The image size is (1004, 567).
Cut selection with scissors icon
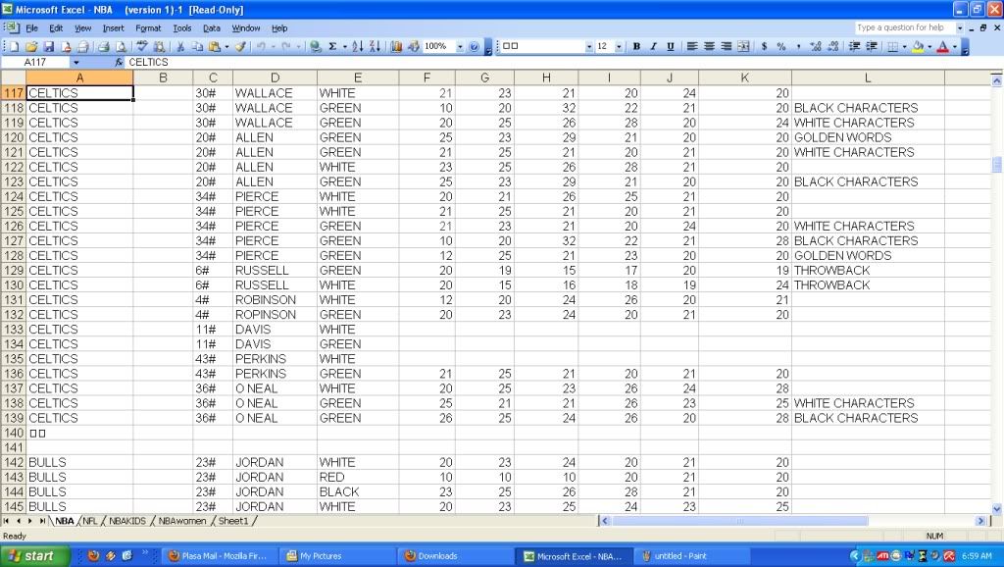tap(180, 46)
